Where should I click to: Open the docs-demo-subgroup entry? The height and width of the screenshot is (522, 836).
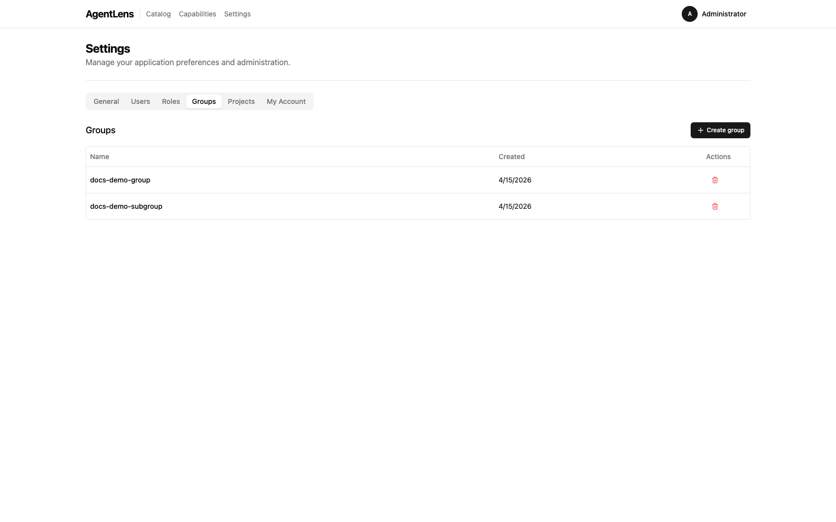point(126,206)
